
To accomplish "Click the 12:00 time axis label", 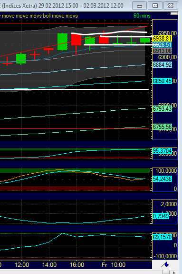I will click(x=22, y=265).
